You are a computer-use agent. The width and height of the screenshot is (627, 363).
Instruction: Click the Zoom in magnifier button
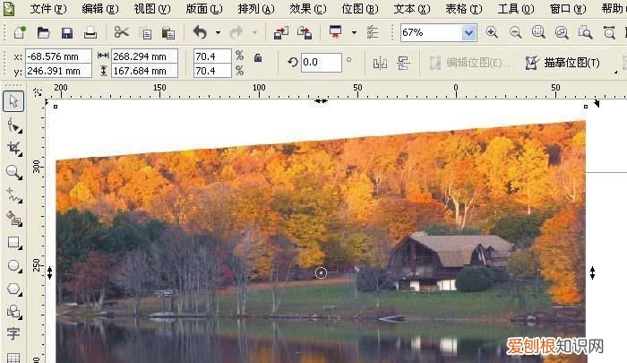point(492,33)
